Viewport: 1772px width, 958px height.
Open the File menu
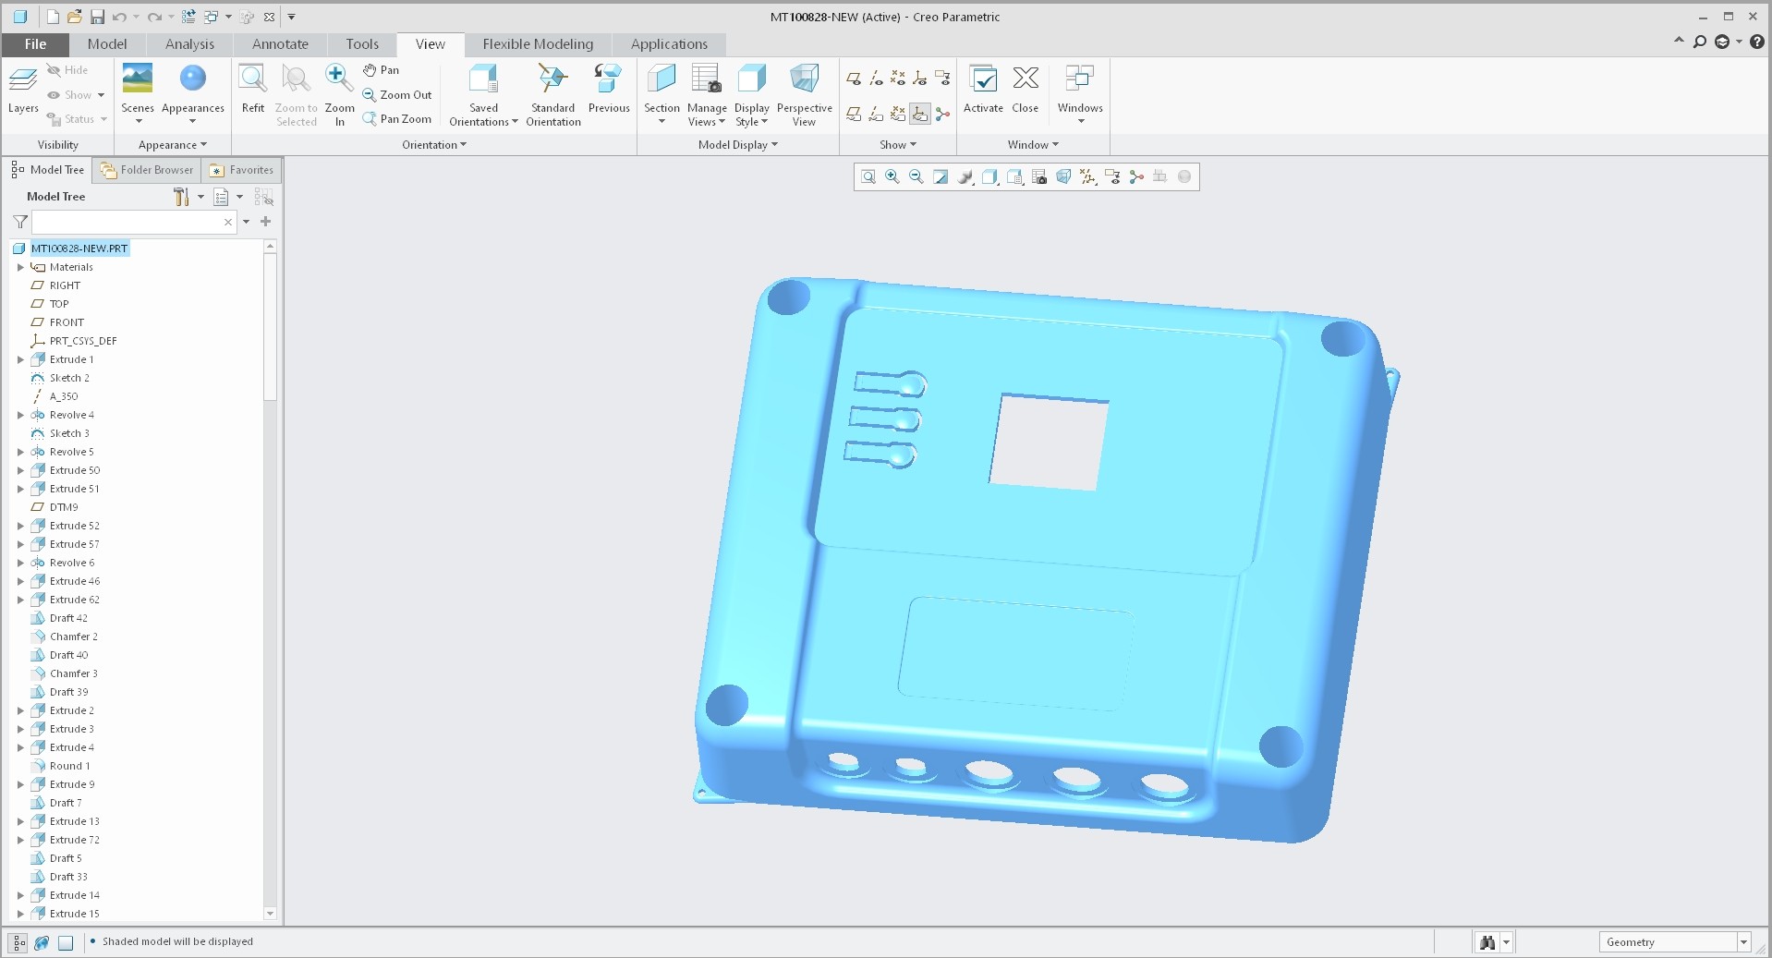pyautogui.click(x=35, y=44)
